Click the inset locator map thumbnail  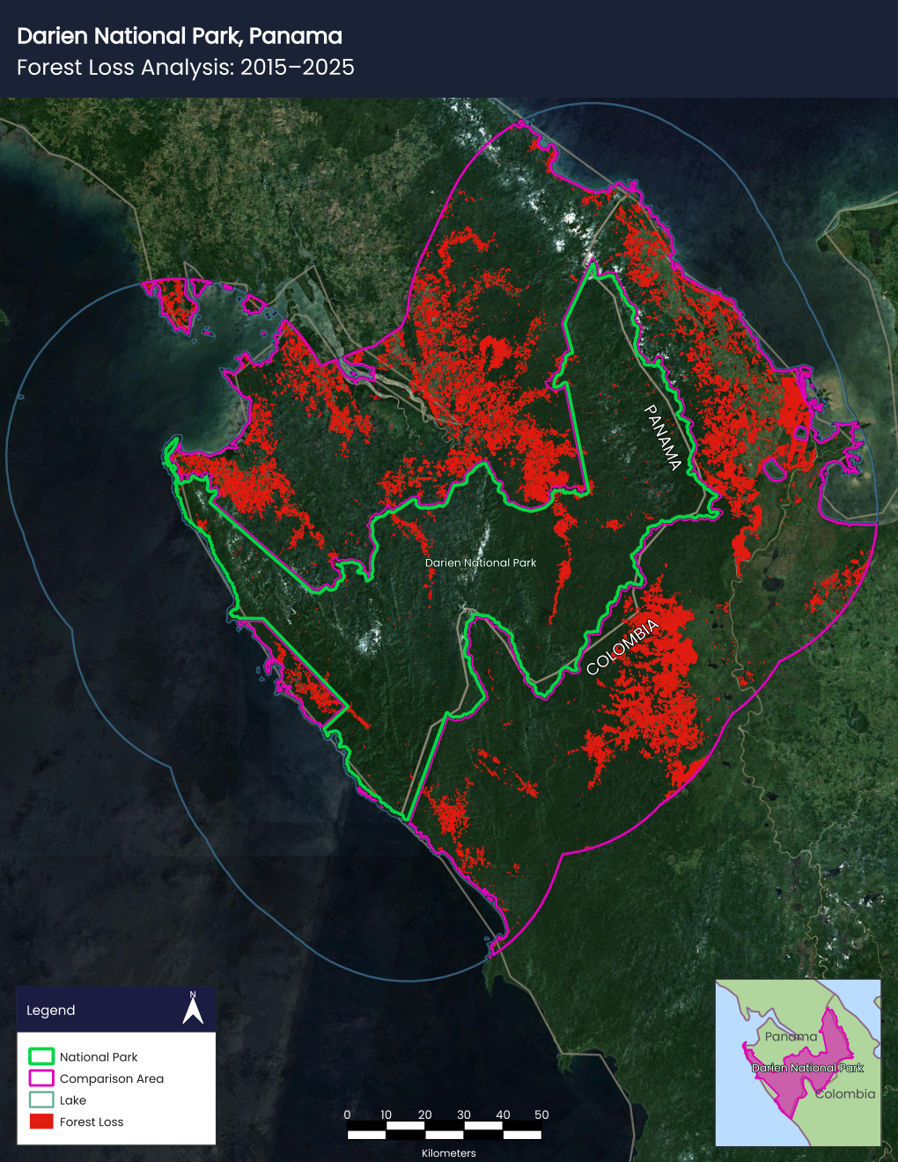point(798,1063)
